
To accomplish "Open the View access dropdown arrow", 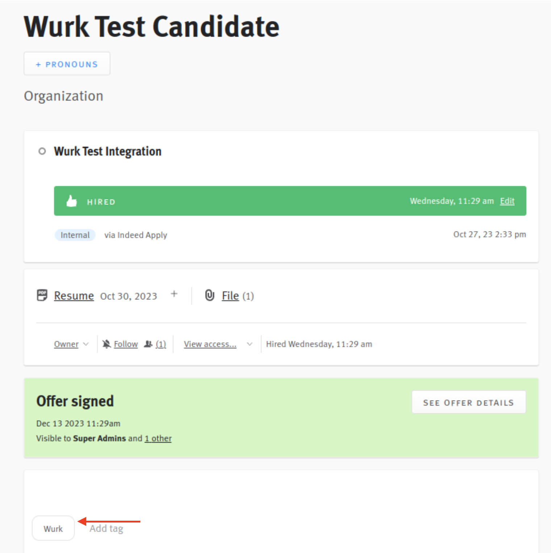I will click(x=249, y=344).
